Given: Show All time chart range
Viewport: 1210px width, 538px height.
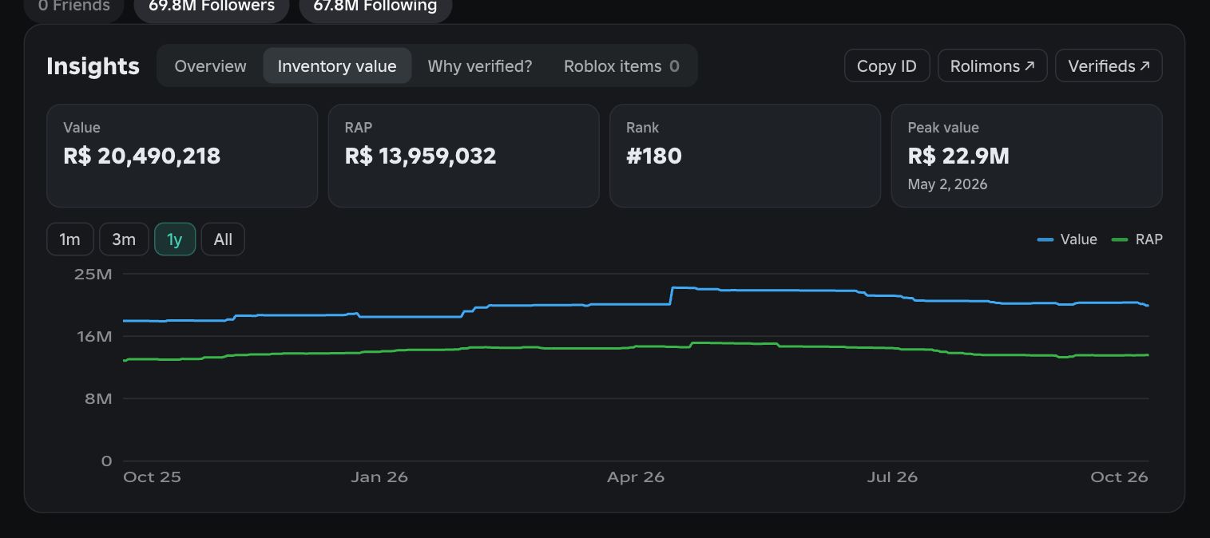Looking at the screenshot, I should click(223, 239).
